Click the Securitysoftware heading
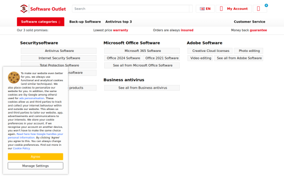The width and height of the screenshot is (284, 177). point(39,43)
